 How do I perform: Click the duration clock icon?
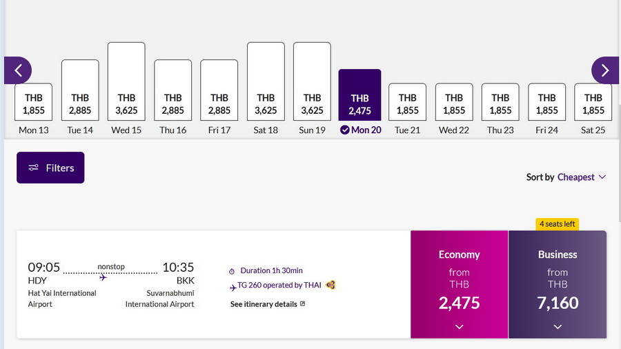click(232, 271)
